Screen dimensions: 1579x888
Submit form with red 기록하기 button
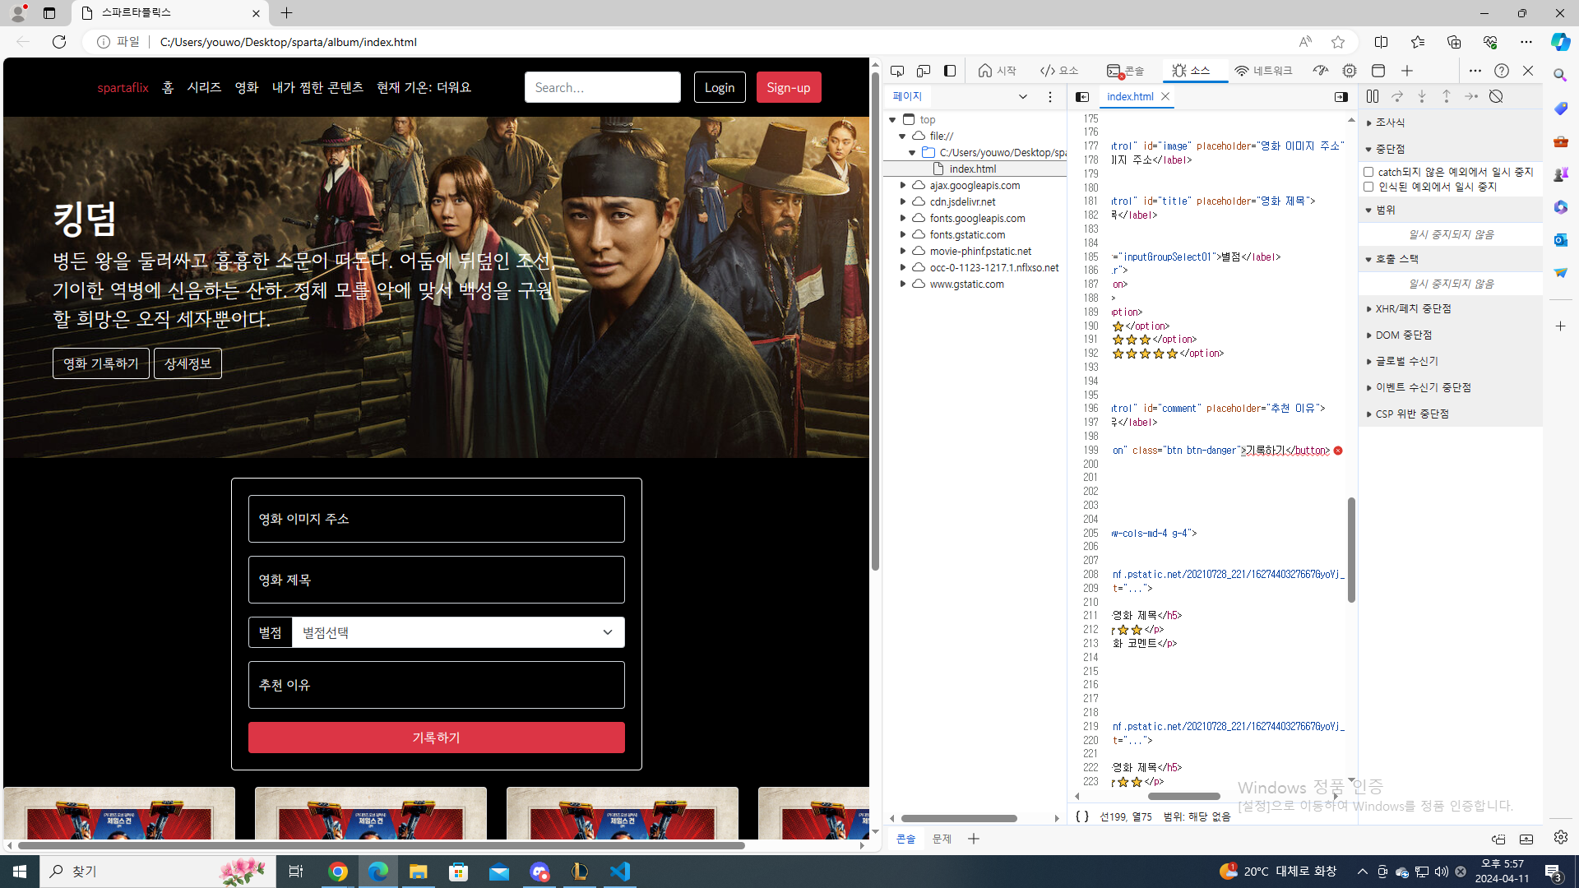click(x=437, y=738)
